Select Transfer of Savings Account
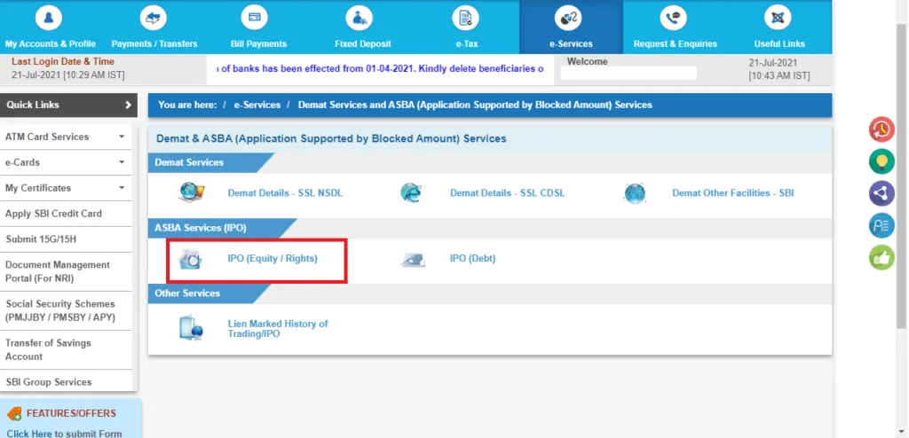 48,350
